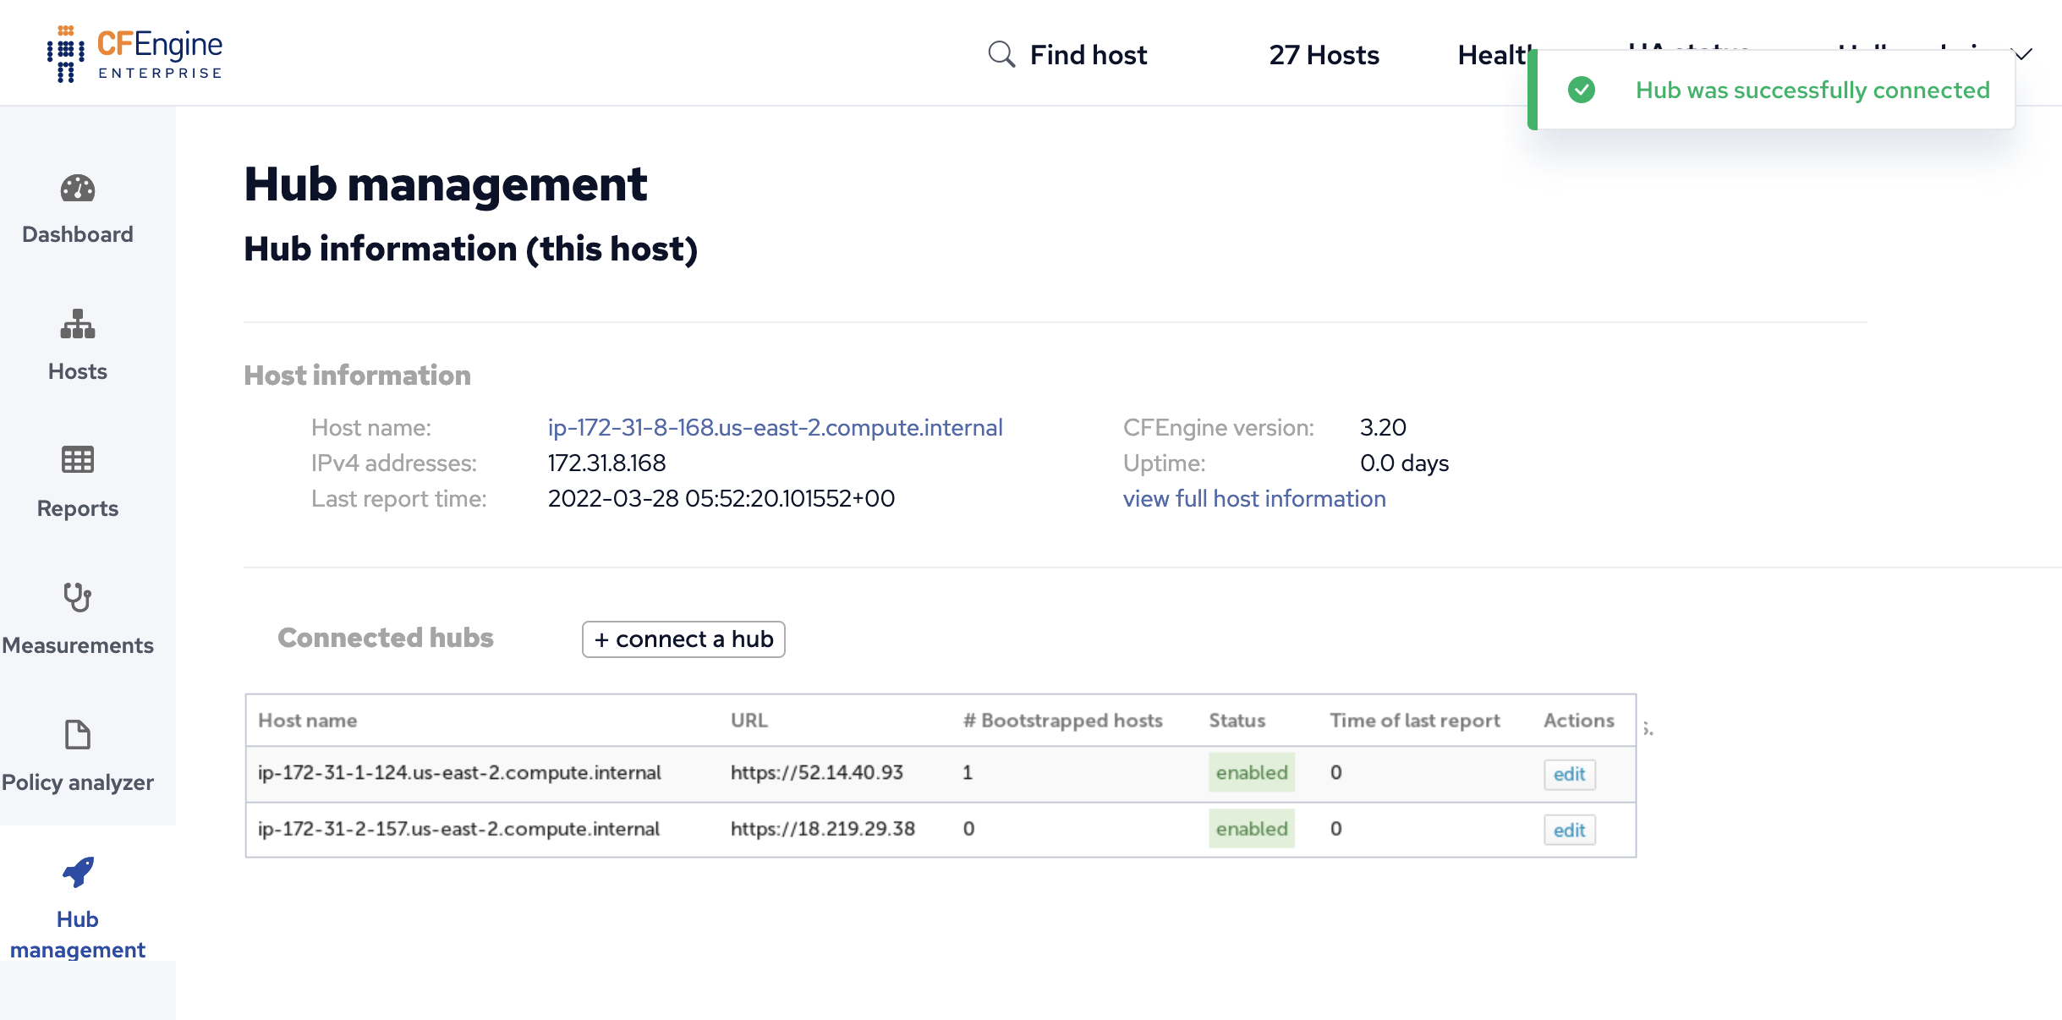Click view full host information link

point(1254,498)
